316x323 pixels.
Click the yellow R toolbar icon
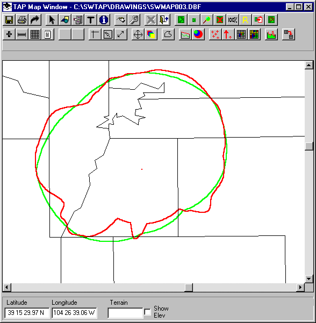pos(246,20)
